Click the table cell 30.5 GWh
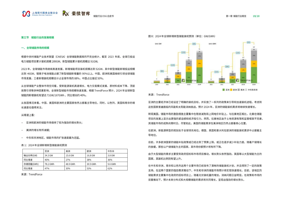The image size is (283, 200). pos(91,164)
